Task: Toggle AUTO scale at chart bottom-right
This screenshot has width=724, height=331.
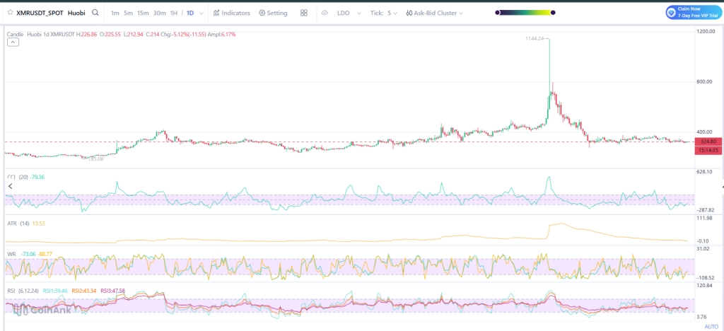Action: point(711,326)
